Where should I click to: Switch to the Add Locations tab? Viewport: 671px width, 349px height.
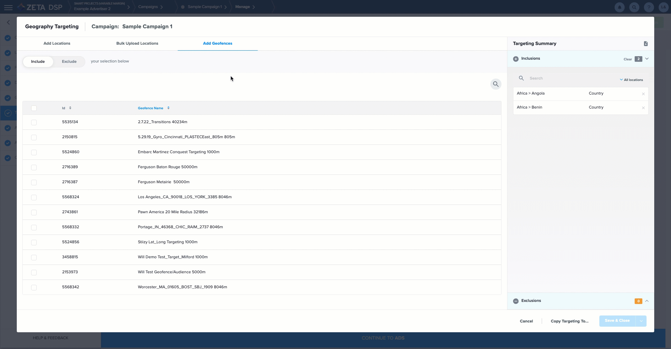[x=57, y=44]
